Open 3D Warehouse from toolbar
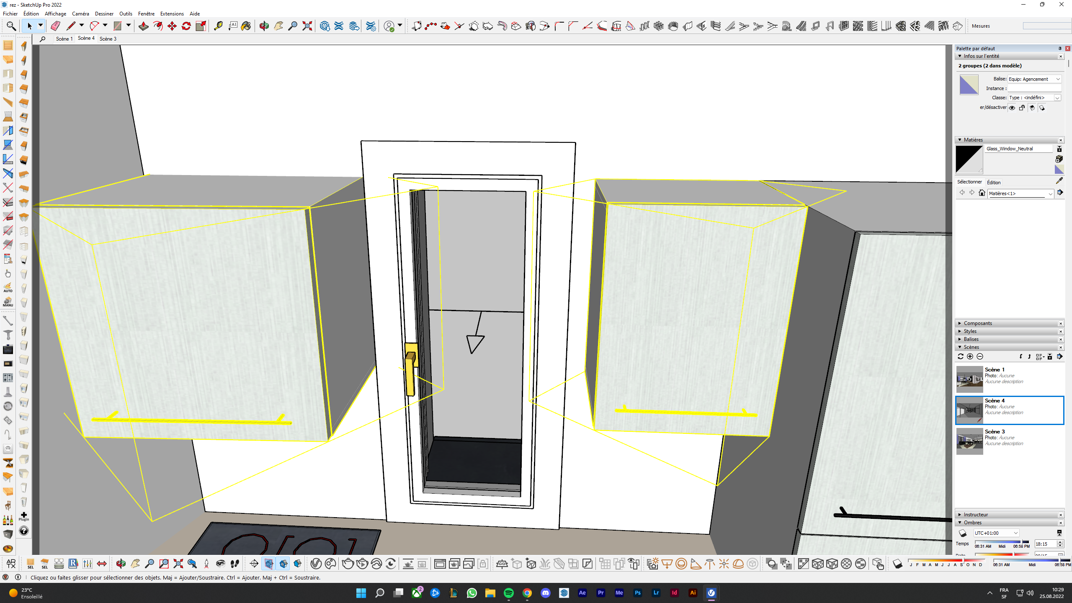This screenshot has width=1072, height=603. coord(325,26)
